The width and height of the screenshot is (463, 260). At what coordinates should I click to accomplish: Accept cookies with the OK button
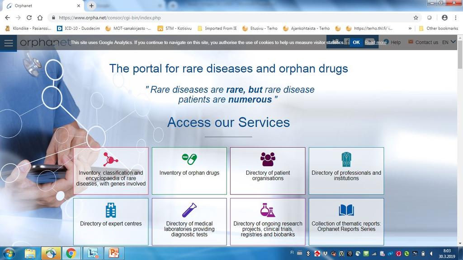click(x=356, y=42)
